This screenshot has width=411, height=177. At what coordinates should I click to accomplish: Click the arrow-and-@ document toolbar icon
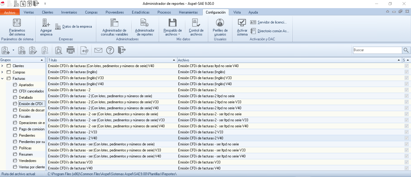(85, 50)
